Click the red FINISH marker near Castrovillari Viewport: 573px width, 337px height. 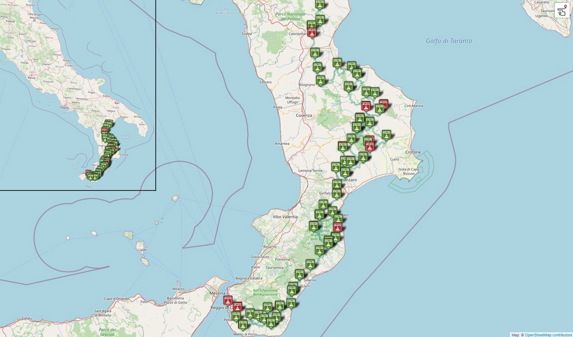click(312, 32)
